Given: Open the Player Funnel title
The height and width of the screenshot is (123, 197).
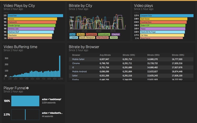Looking at the screenshot, I should tap(15, 88).
